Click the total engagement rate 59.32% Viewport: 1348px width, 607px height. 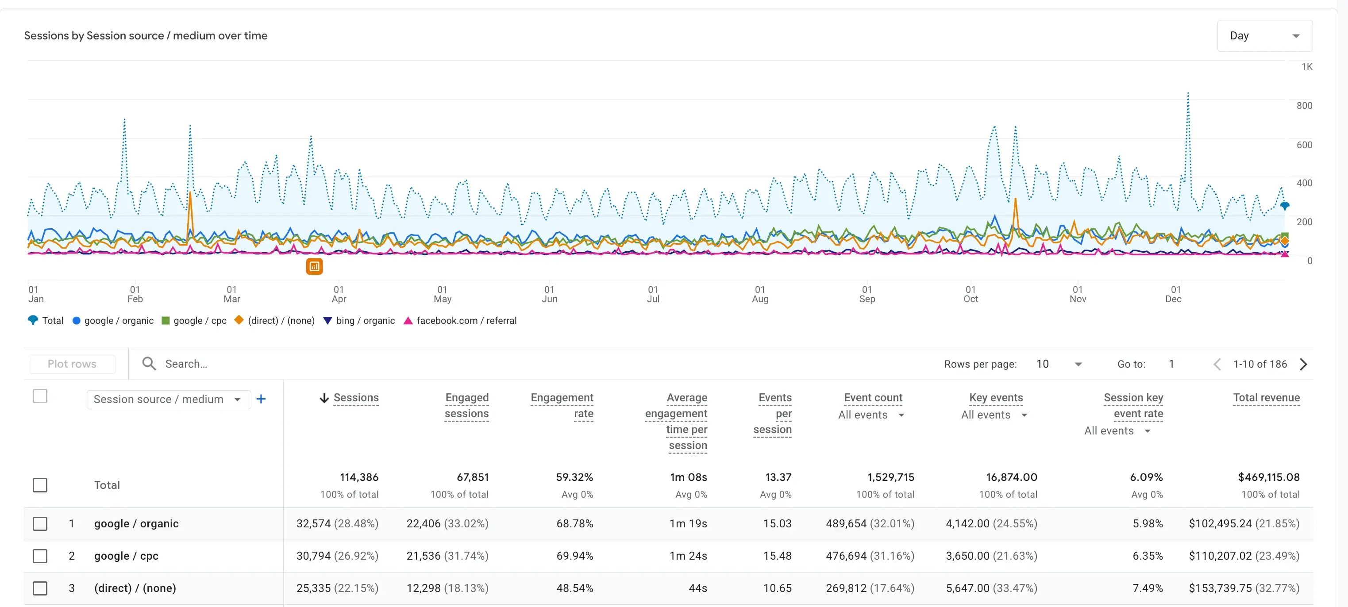pos(574,477)
